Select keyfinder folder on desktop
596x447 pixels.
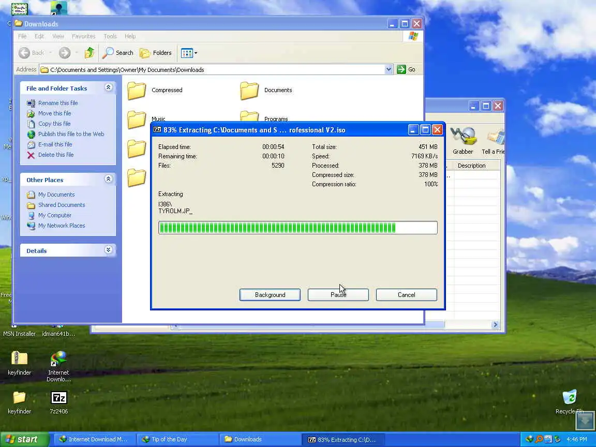pyautogui.click(x=19, y=403)
